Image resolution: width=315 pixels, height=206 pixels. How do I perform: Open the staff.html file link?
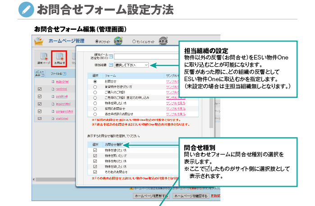62,119
